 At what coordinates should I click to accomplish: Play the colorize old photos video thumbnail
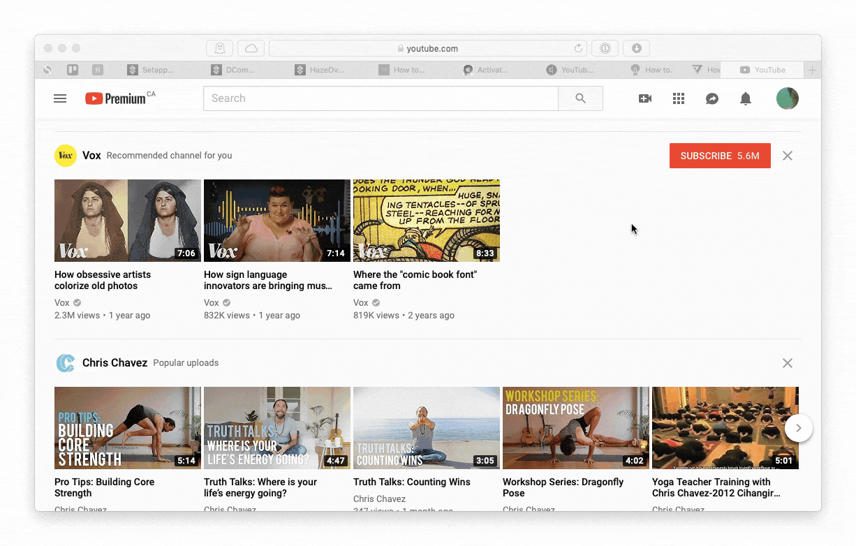[128, 221]
